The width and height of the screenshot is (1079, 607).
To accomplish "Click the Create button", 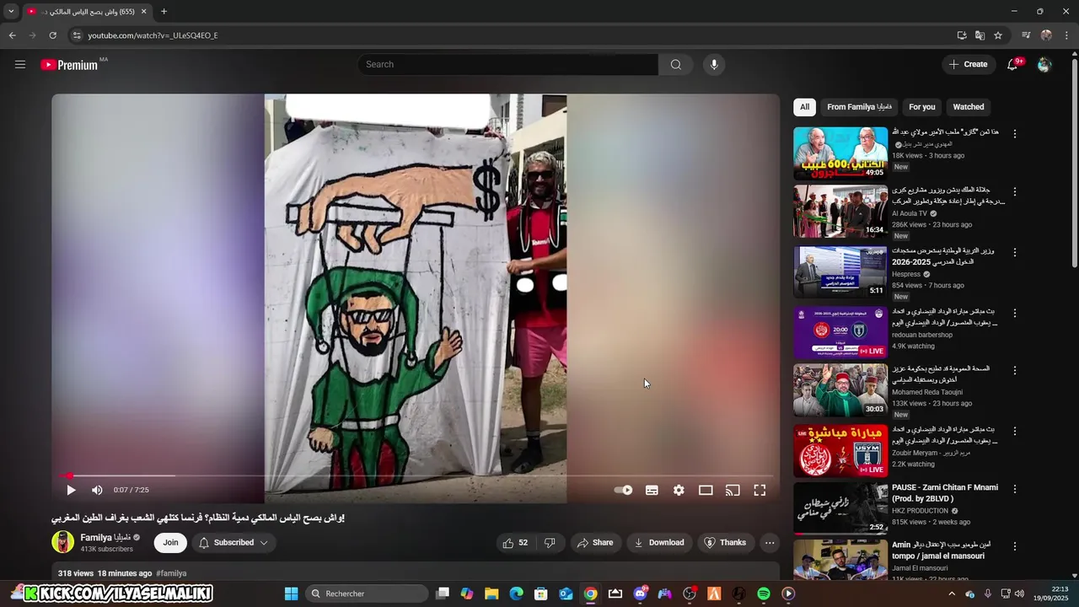I will (x=968, y=64).
